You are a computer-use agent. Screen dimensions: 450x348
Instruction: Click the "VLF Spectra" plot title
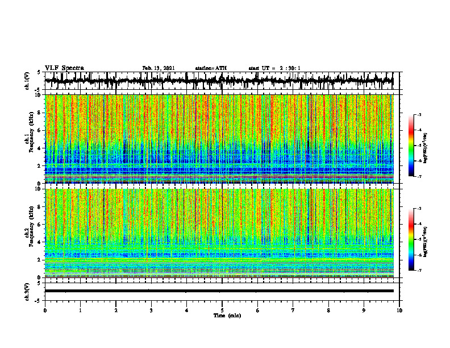(64, 68)
